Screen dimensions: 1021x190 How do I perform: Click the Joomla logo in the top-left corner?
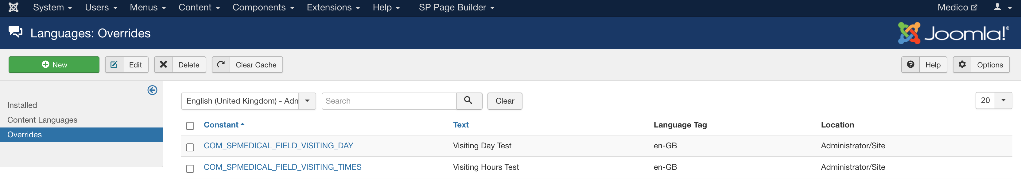(14, 7)
